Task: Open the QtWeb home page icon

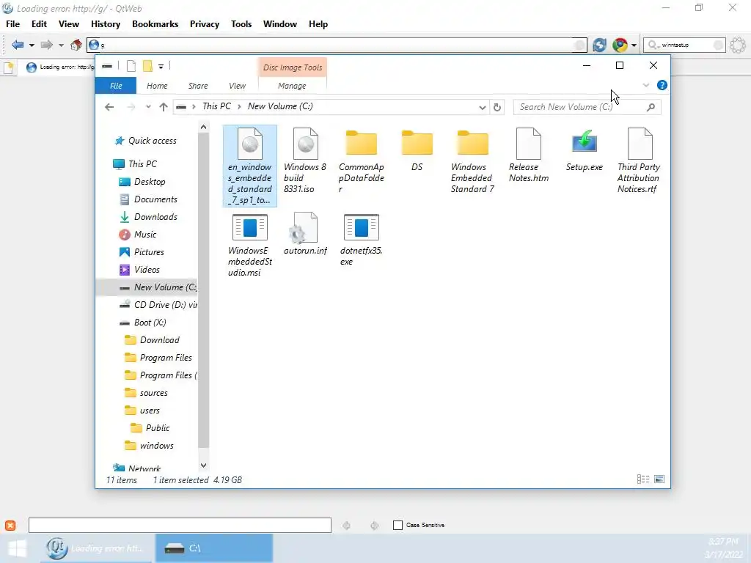Action: (76, 45)
